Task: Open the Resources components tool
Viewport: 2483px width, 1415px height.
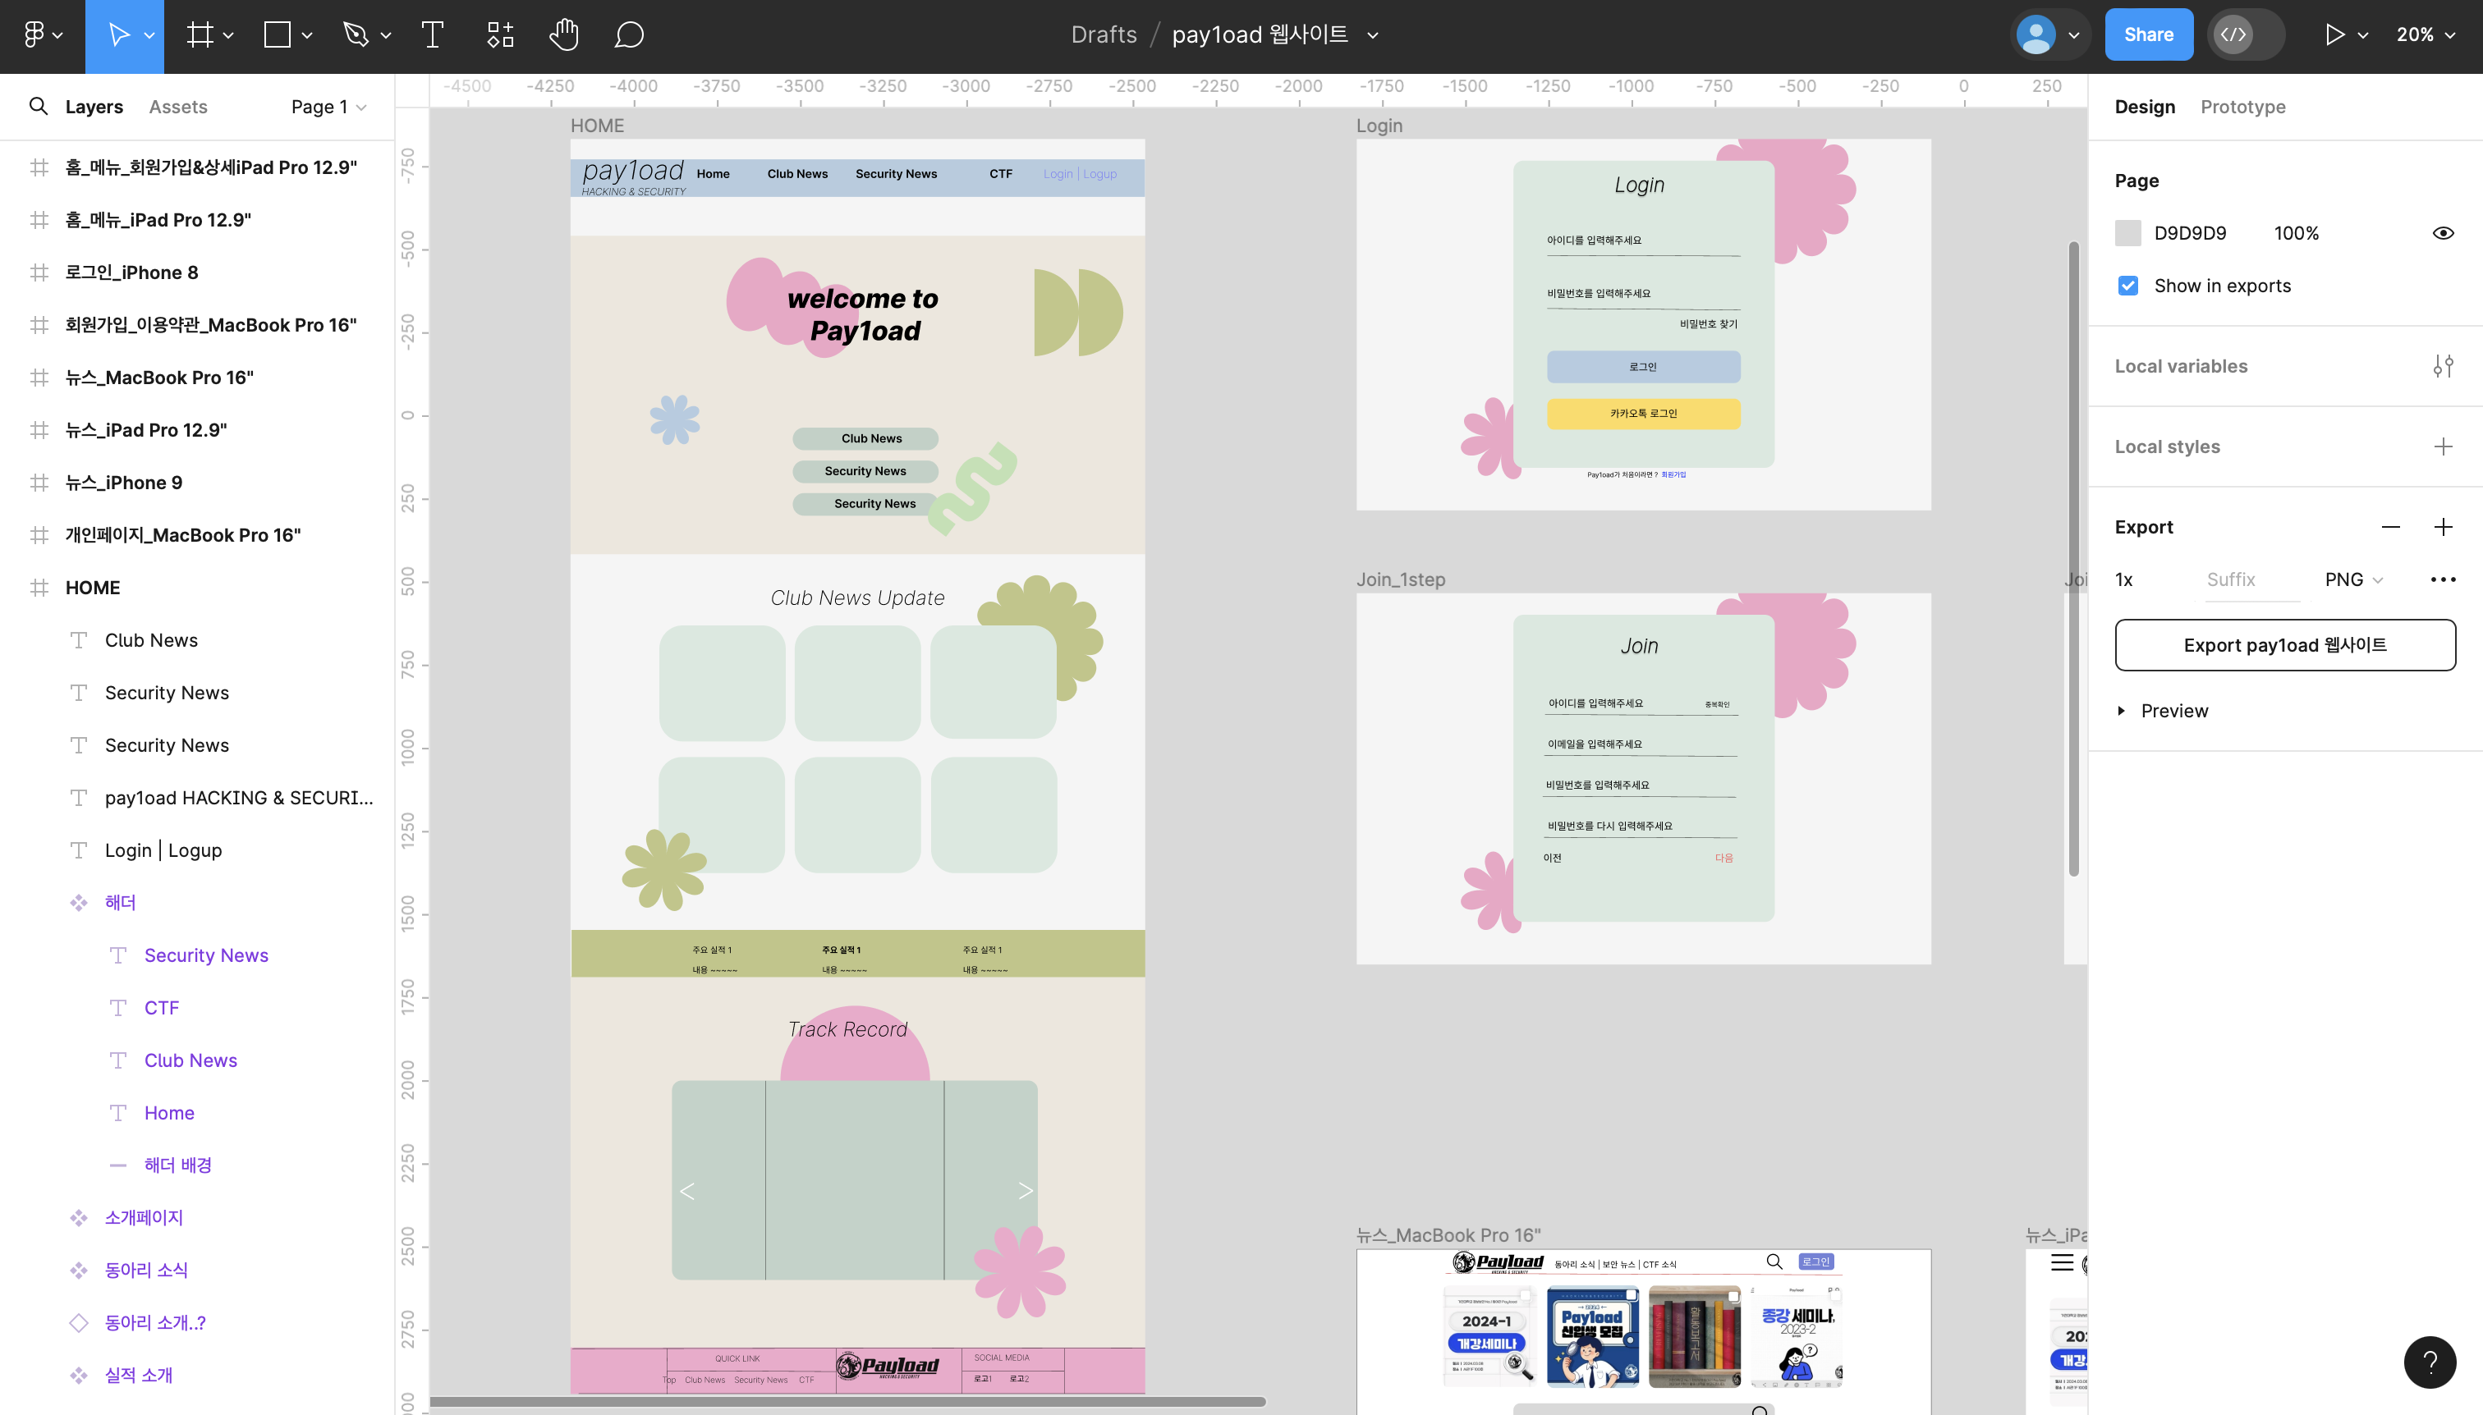Action: pos(500,35)
